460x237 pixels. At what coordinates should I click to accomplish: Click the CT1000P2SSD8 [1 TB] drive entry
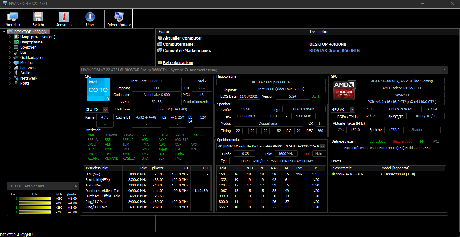[398, 174]
